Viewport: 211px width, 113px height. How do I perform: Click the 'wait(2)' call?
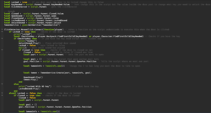[23, 48]
